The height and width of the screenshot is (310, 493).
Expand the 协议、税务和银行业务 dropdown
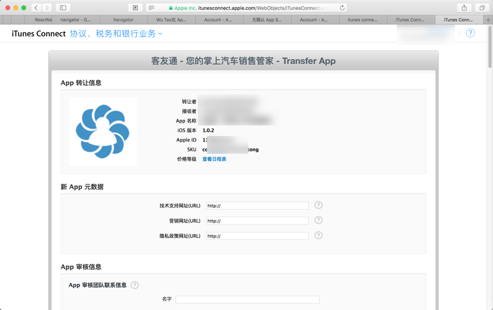click(116, 34)
